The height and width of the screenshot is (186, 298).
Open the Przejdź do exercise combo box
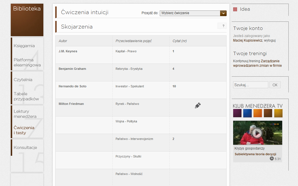tap(193, 13)
